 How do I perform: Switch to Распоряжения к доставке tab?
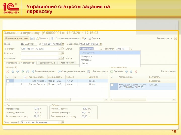click(20, 63)
